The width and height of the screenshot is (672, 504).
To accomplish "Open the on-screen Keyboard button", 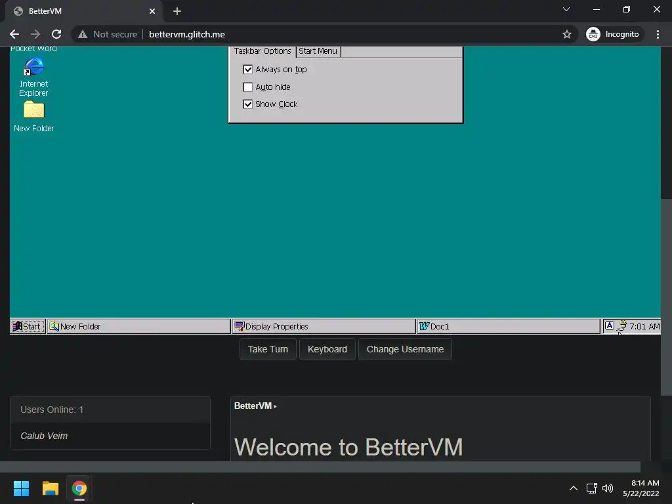I will point(327,349).
